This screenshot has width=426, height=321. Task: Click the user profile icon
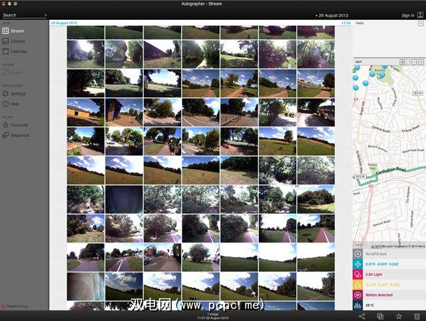[420, 15]
